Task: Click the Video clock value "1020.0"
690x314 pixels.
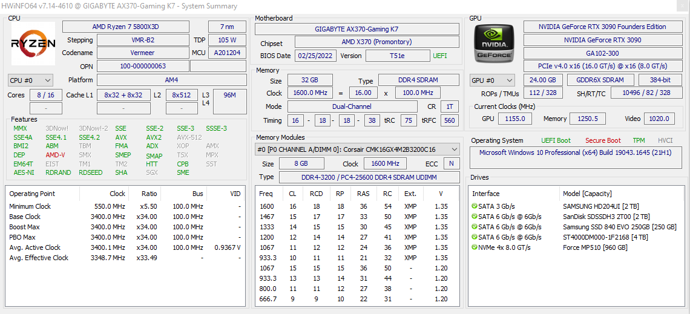Action: (x=659, y=119)
